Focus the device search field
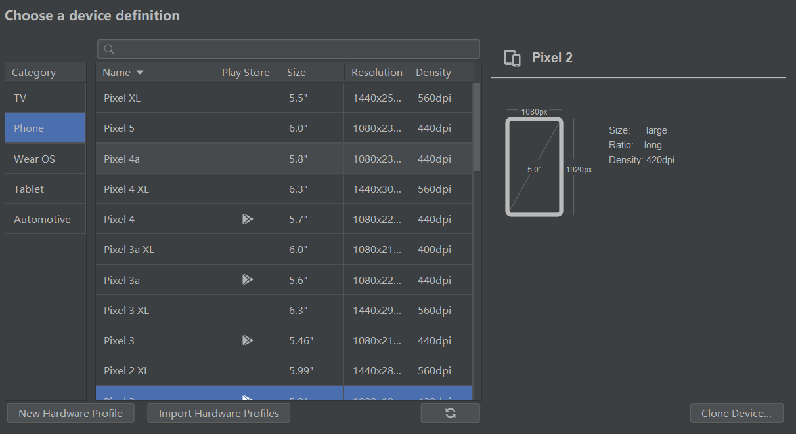Screen dimensions: 796x434 [296, 49]
